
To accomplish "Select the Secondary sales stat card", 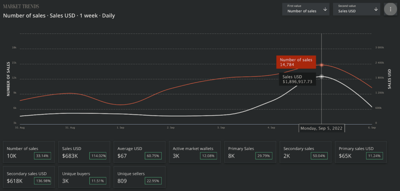I will click(305, 152).
